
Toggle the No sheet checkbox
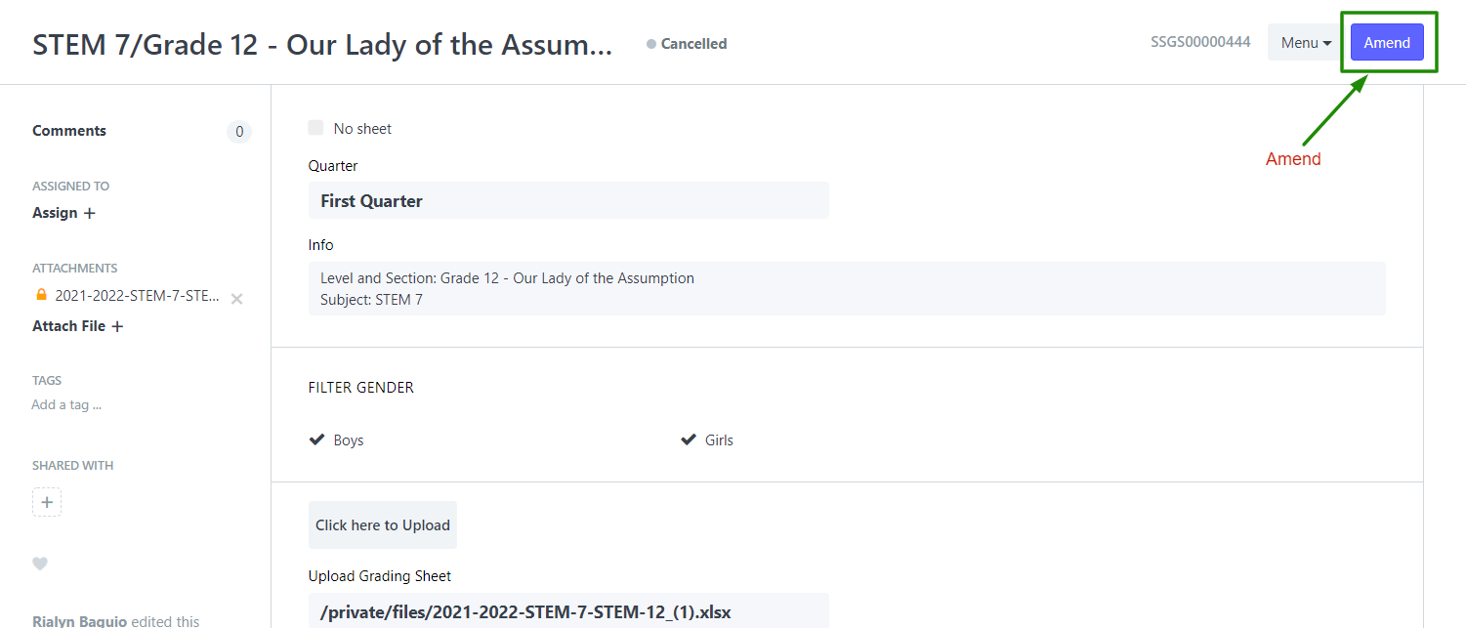[x=315, y=128]
